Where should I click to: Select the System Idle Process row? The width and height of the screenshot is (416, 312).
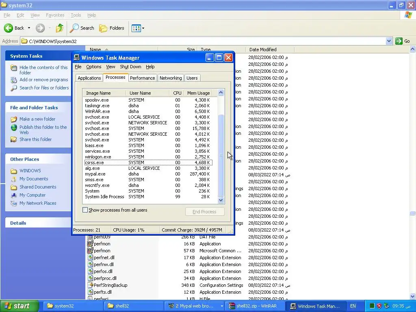[148, 197]
